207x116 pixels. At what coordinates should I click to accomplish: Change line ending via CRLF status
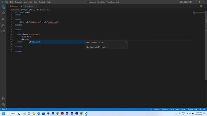tap(178, 110)
